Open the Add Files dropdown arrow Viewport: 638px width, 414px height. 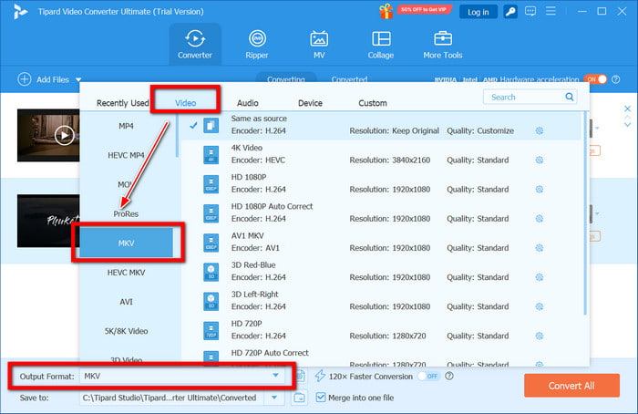[x=78, y=80]
